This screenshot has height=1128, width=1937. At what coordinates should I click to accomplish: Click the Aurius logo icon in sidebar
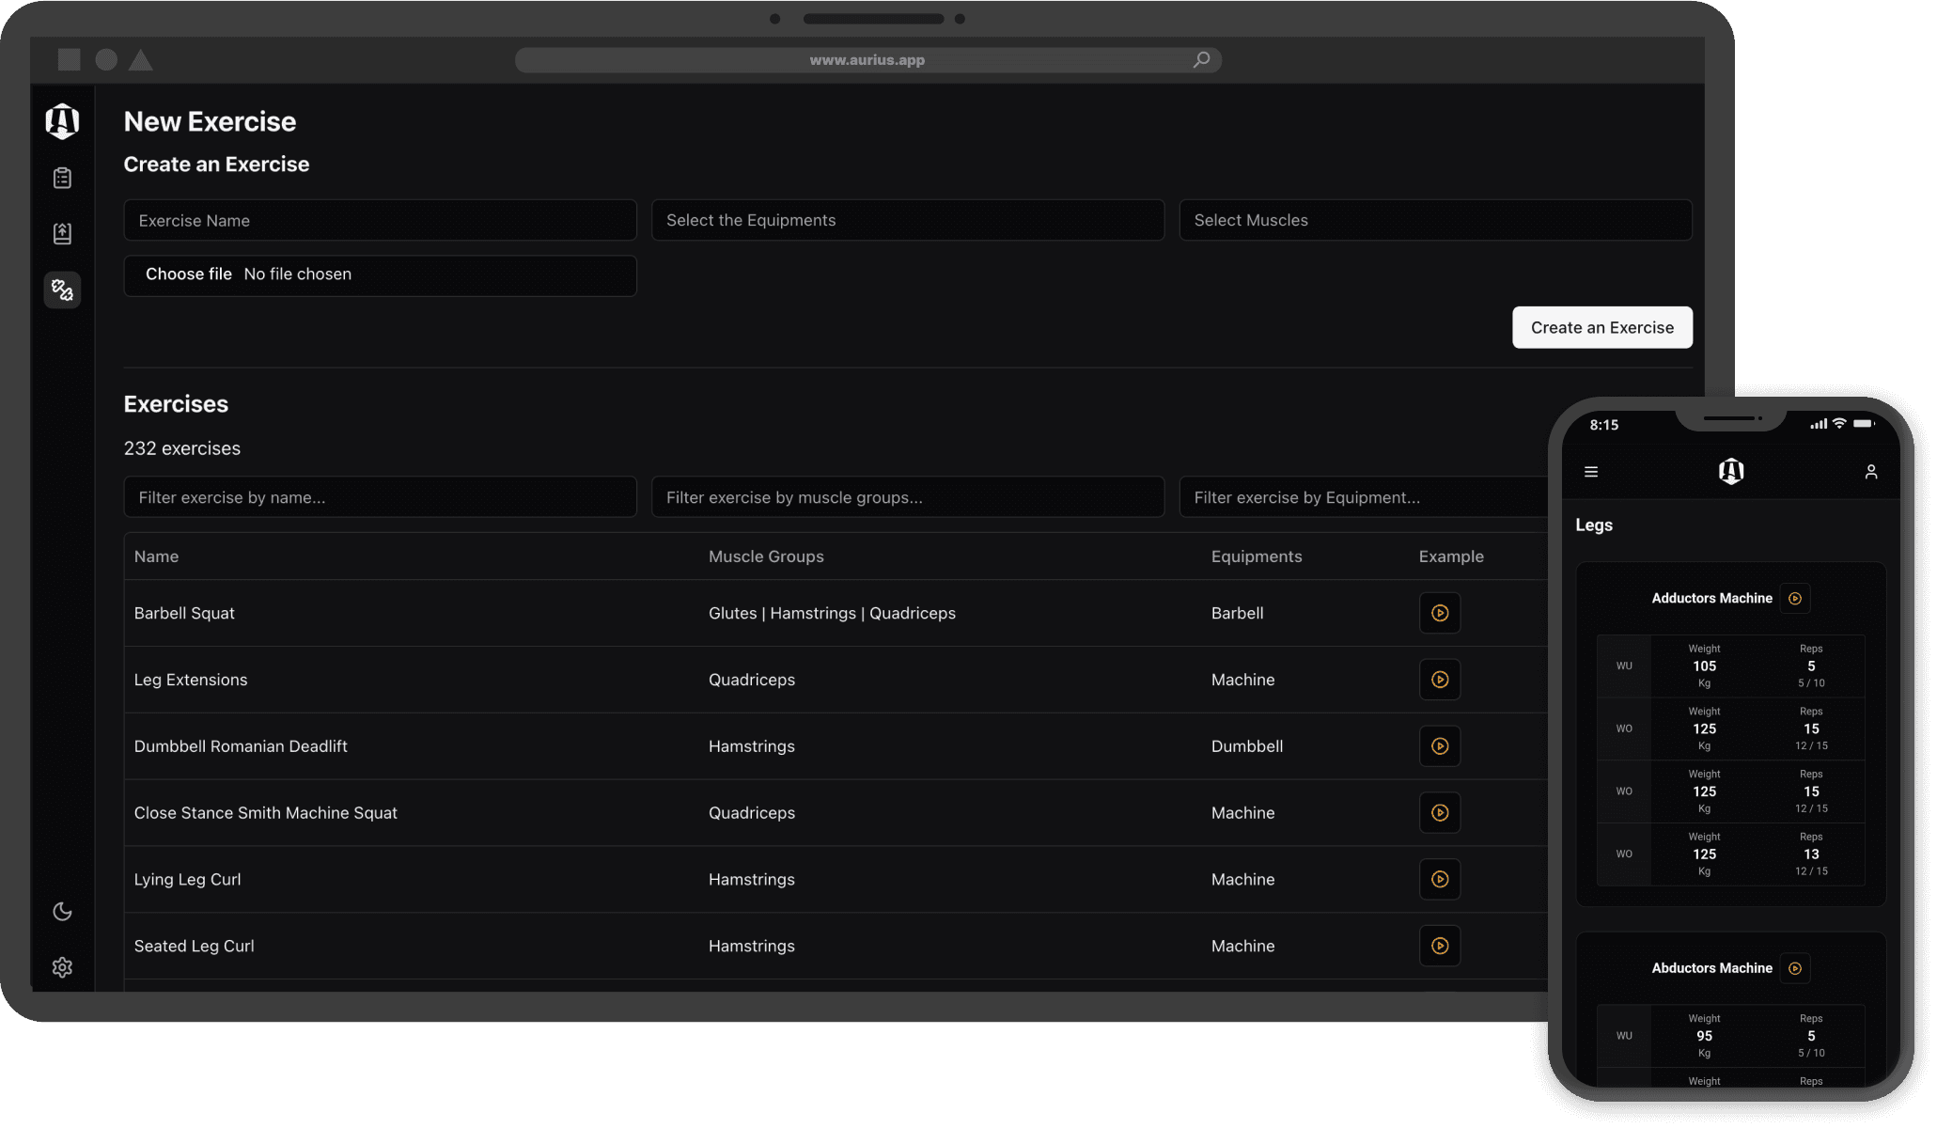point(60,121)
